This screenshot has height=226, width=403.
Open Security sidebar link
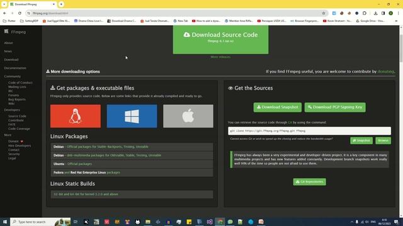tap(14, 154)
